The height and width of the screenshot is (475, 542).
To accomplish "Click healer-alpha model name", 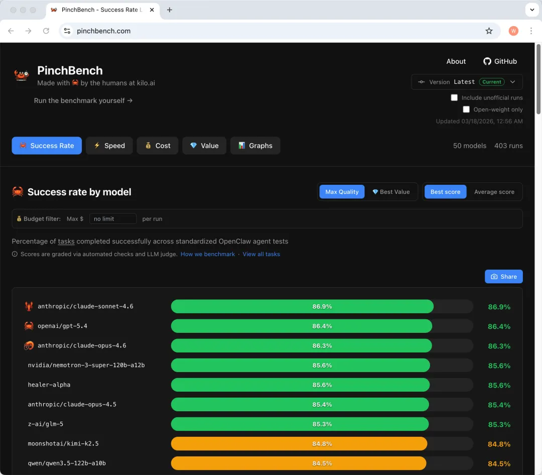I will (49, 385).
